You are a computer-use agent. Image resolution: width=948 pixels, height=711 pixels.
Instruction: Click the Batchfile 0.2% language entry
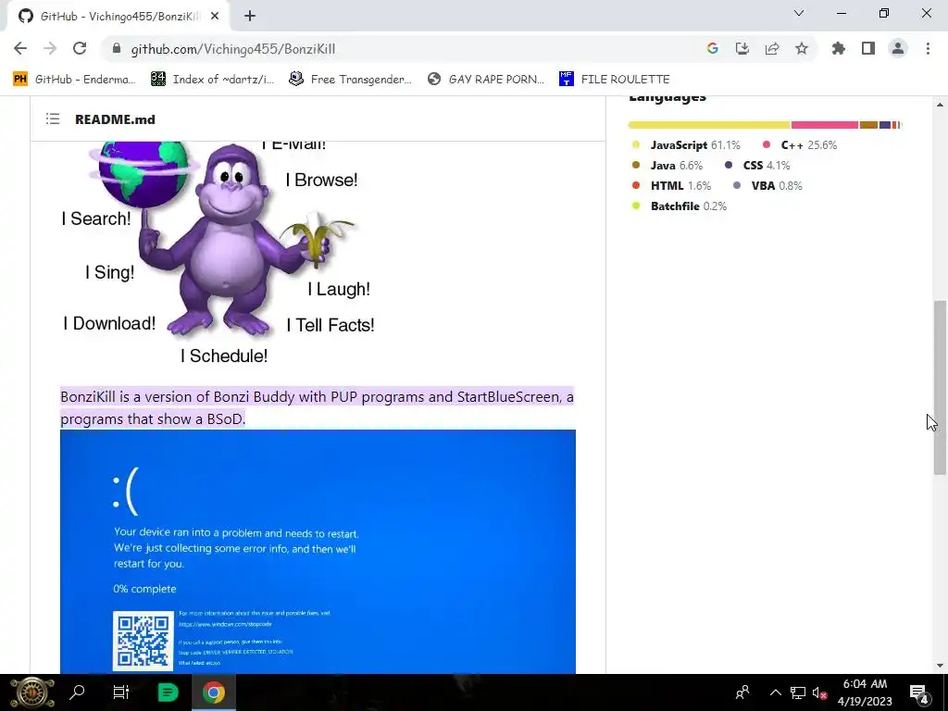coord(679,206)
